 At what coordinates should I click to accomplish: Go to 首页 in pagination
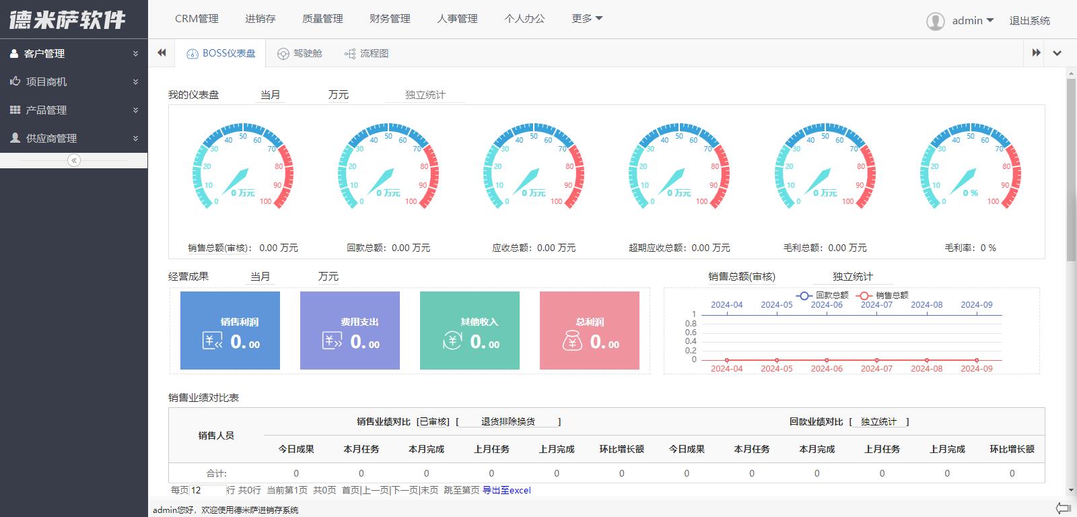click(x=351, y=490)
